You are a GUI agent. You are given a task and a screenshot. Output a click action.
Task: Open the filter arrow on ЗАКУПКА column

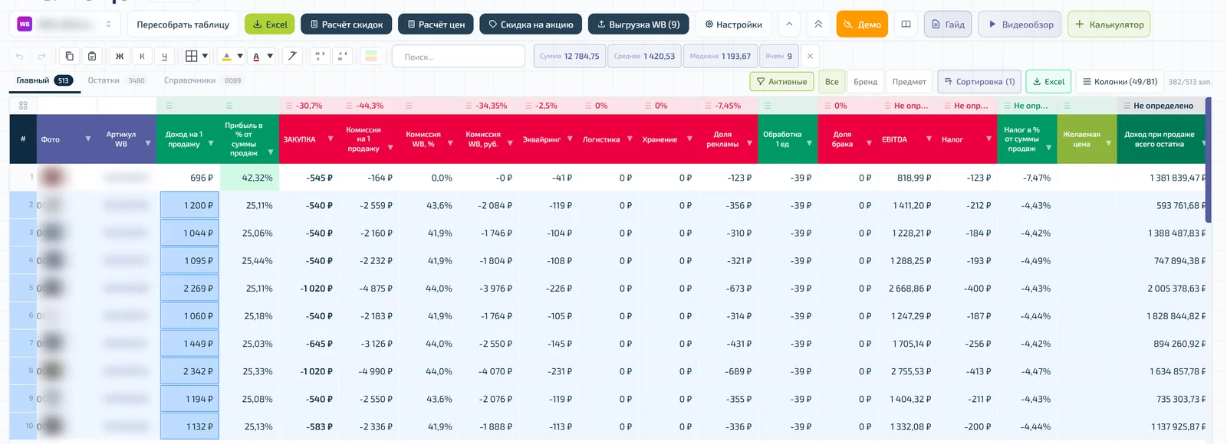(331, 139)
